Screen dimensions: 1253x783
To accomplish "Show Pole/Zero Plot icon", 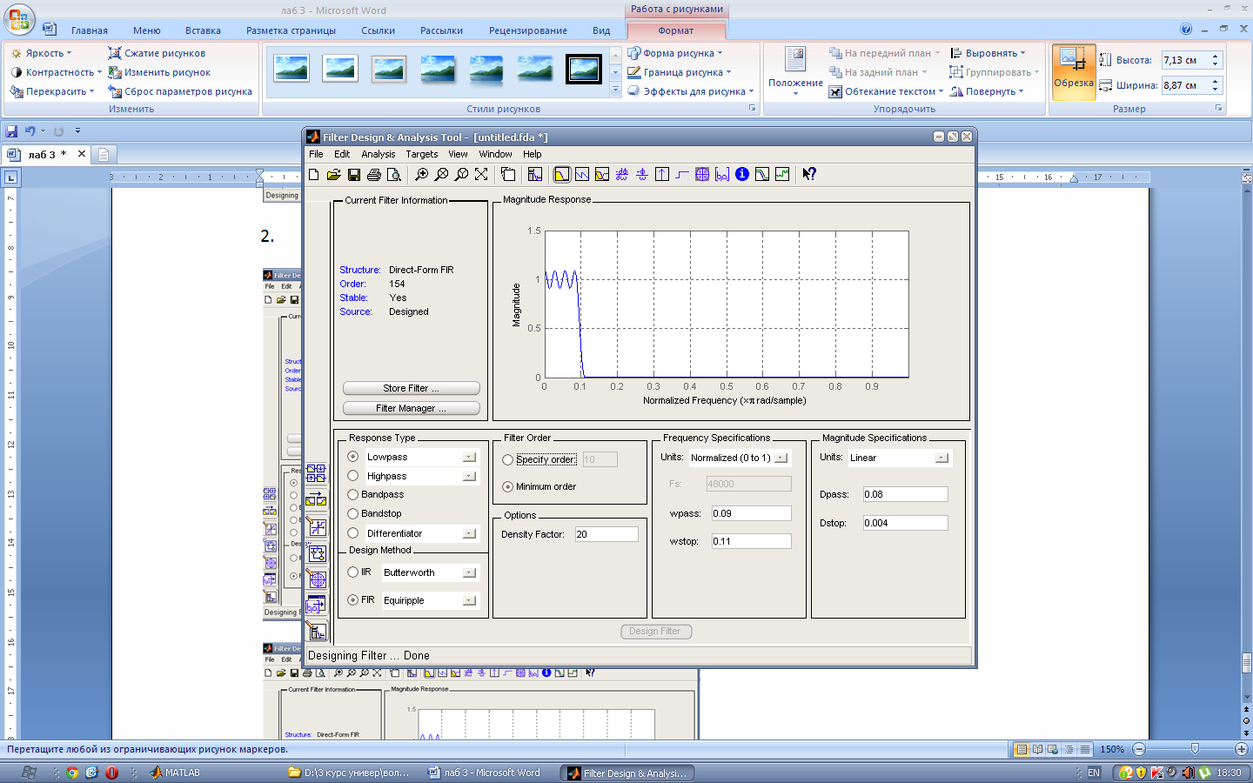I will tap(702, 175).
